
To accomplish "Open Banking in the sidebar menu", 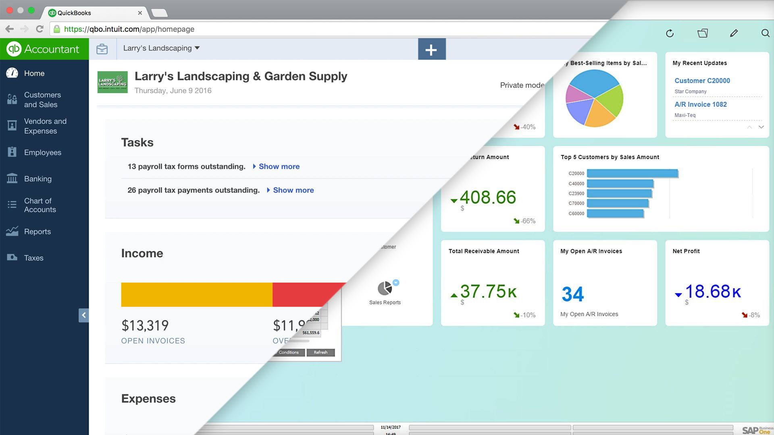I will [38, 179].
